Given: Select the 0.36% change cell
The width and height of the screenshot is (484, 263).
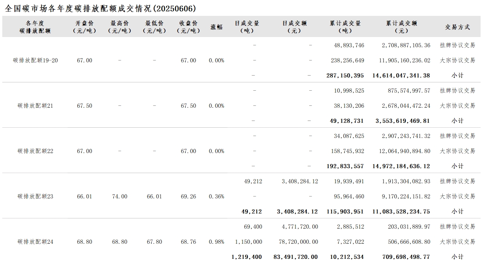Looking at the screenshot, I should [x=216, y=196].
